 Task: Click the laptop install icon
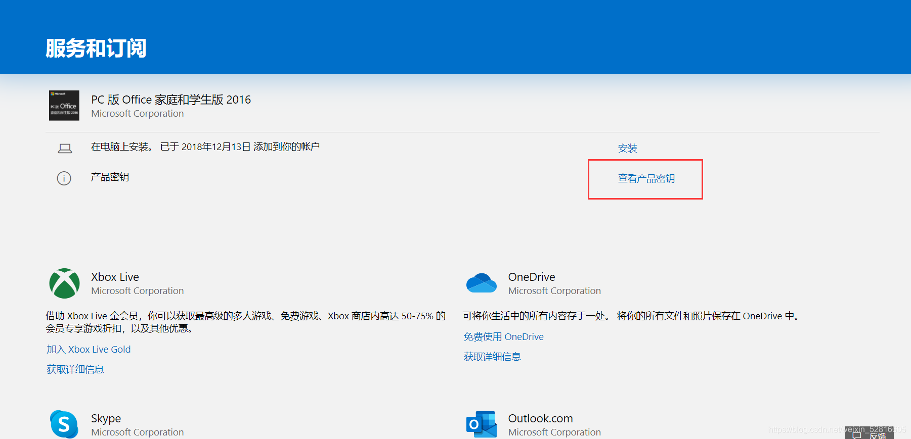(65, 148)
